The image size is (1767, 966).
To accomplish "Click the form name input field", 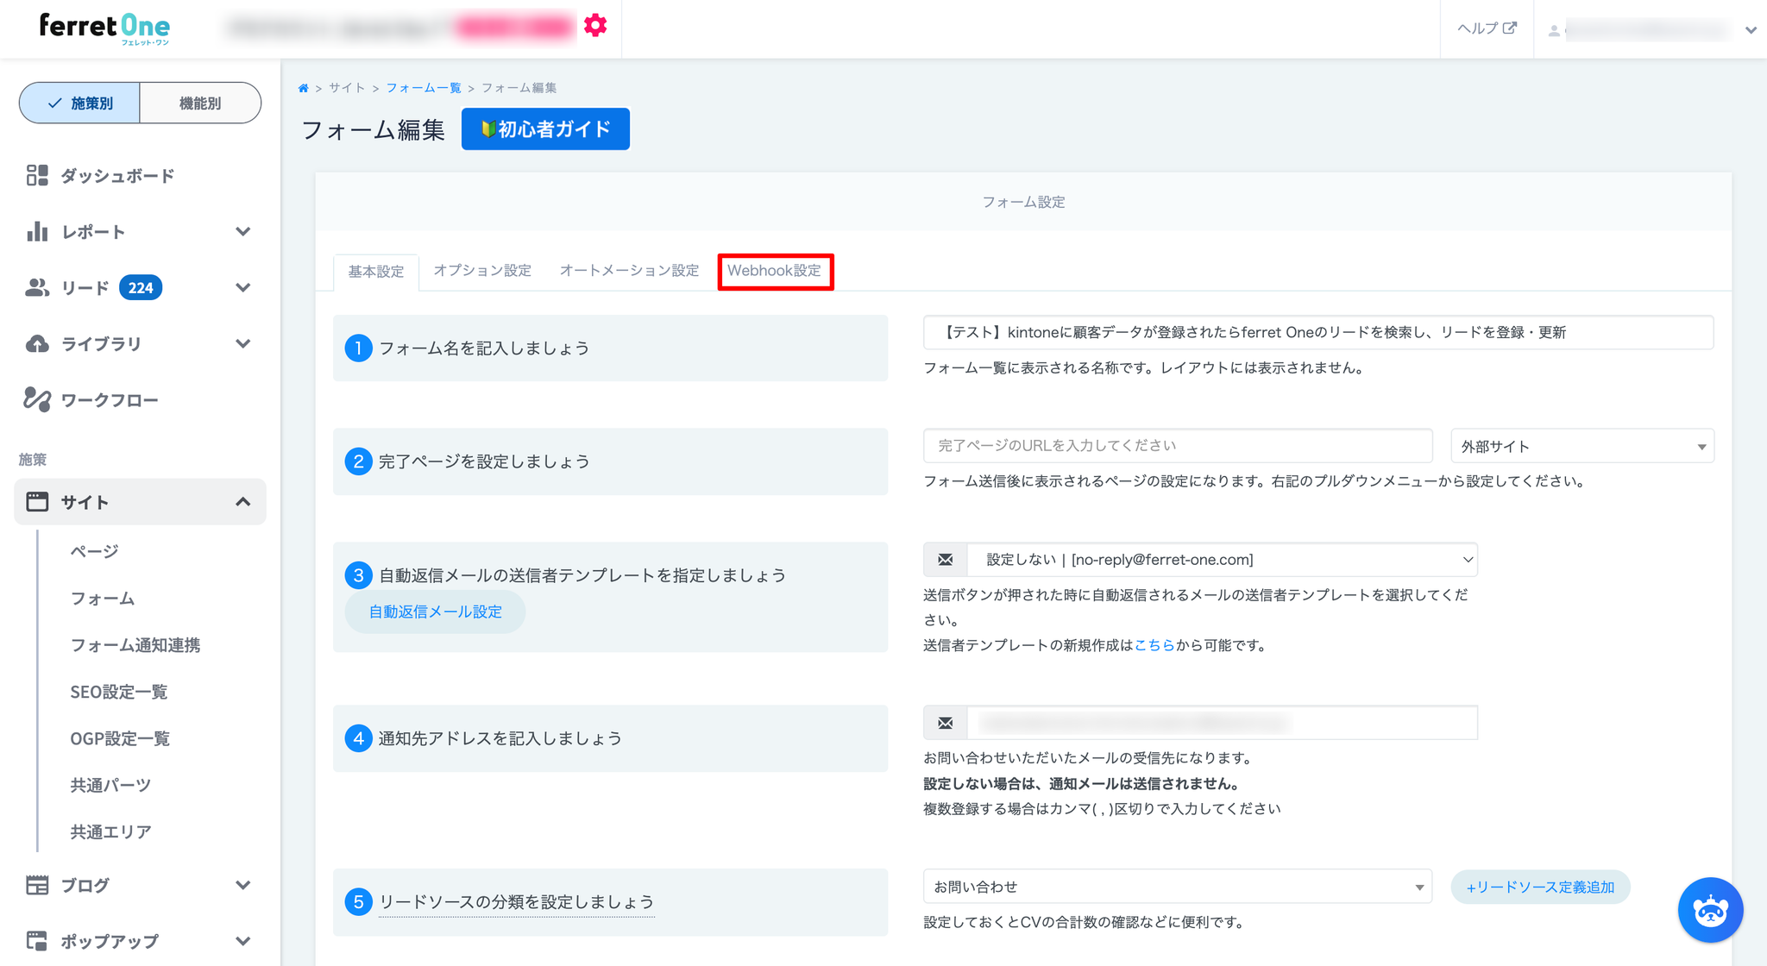I will tap(1317, 332).
